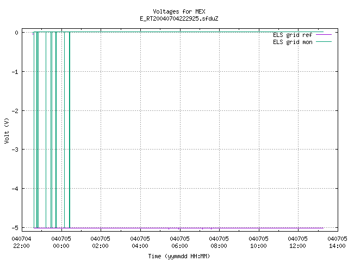Click the x-axis label 040704 22:00
Screen dimensions: 348x261
(x=22, y=243)
